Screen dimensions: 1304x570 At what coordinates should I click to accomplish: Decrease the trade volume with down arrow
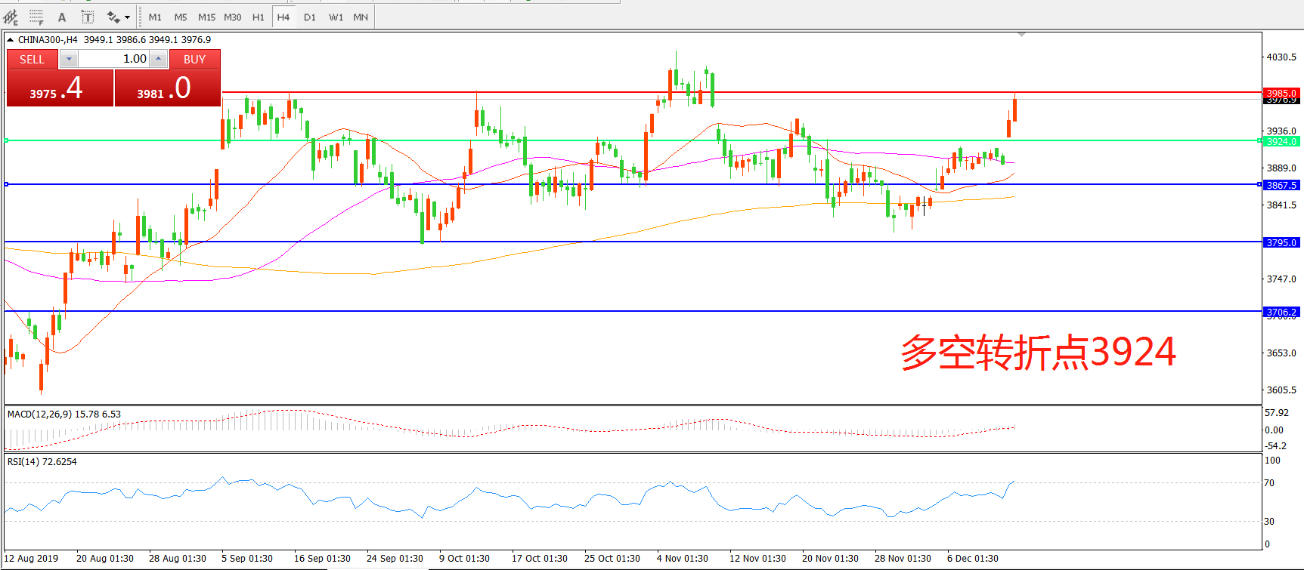[69, 59]
